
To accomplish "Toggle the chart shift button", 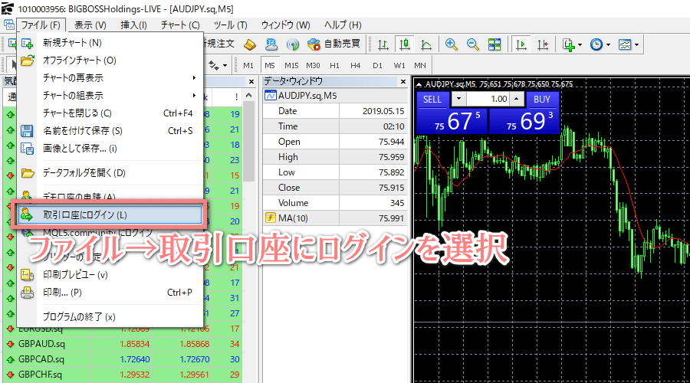I will (543, 44).
